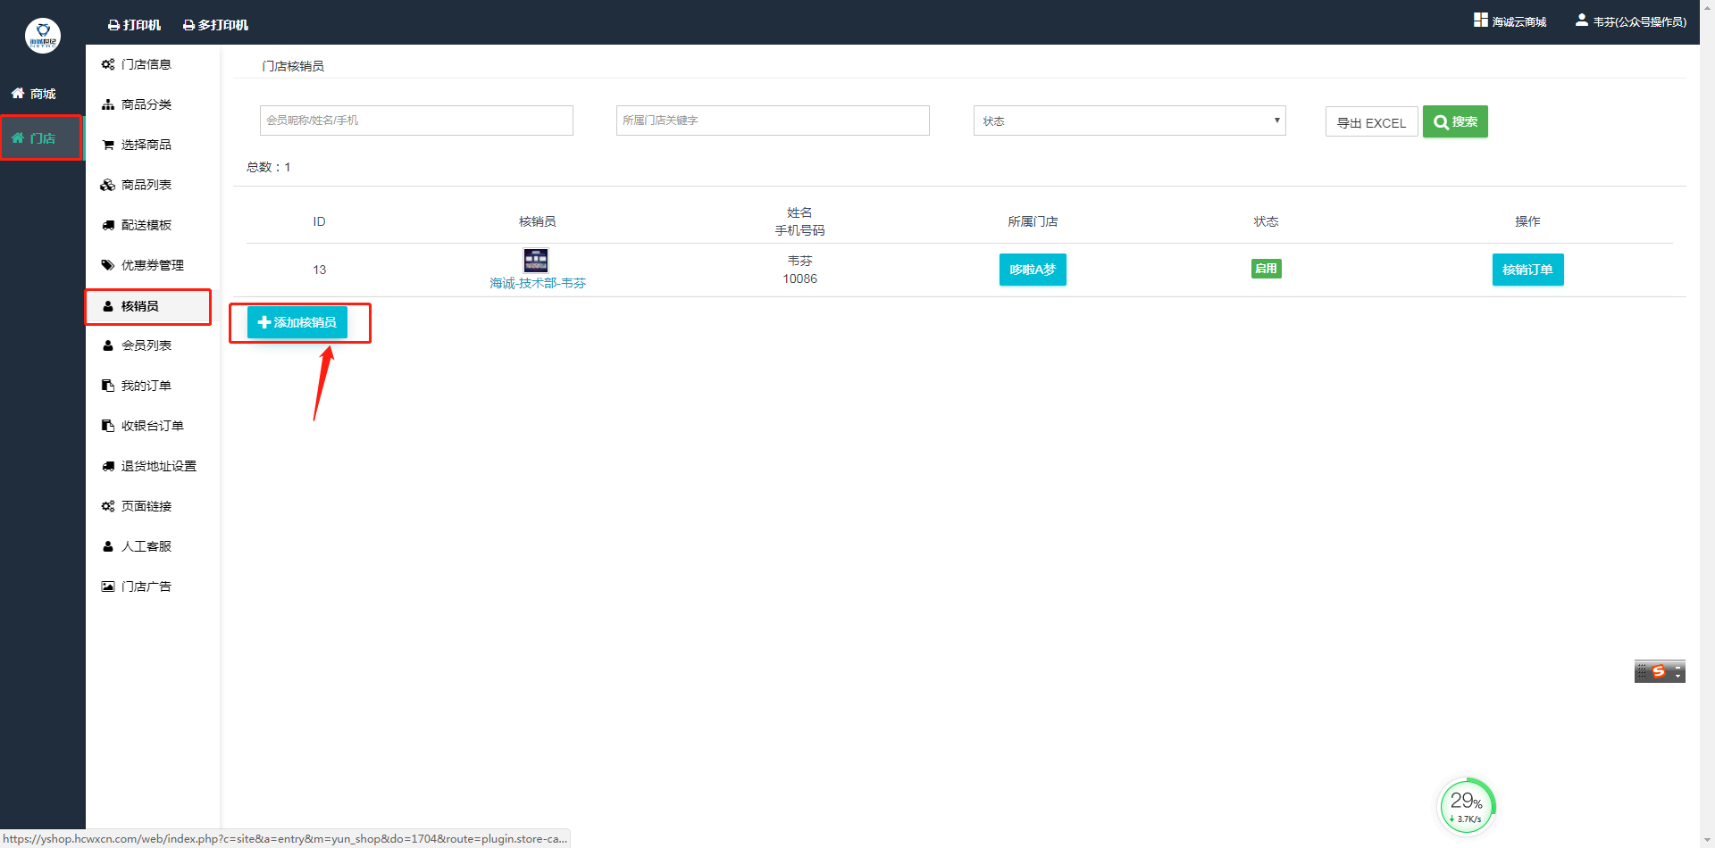Viewport: 1715px width, 848px height.
Task: Toggle the 启用 status label
Action: 1266,269
